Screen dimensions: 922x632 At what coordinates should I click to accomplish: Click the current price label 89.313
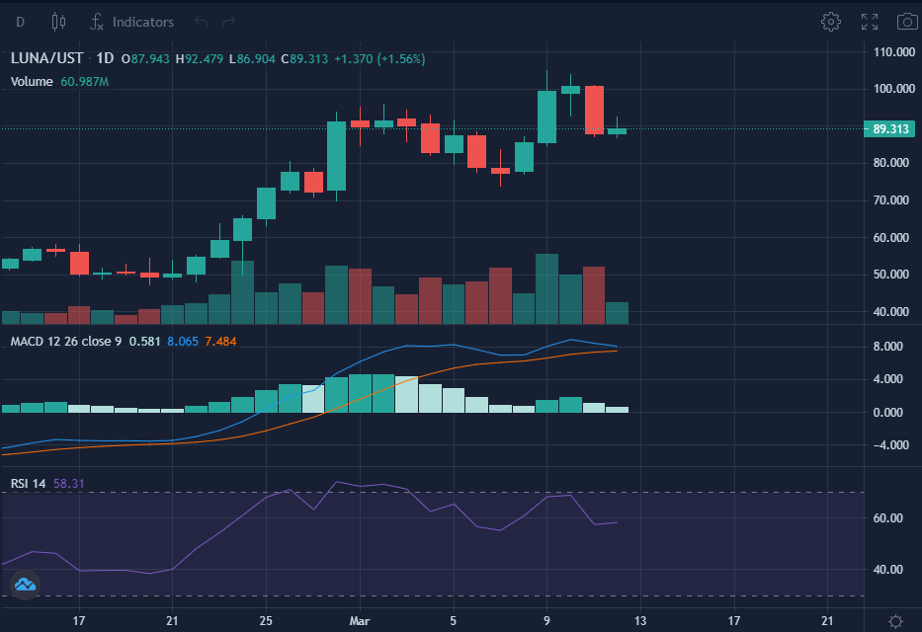coord(889,128)
